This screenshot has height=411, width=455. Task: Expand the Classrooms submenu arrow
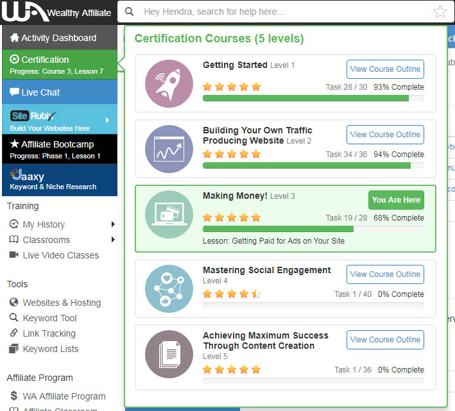(113, 239)
